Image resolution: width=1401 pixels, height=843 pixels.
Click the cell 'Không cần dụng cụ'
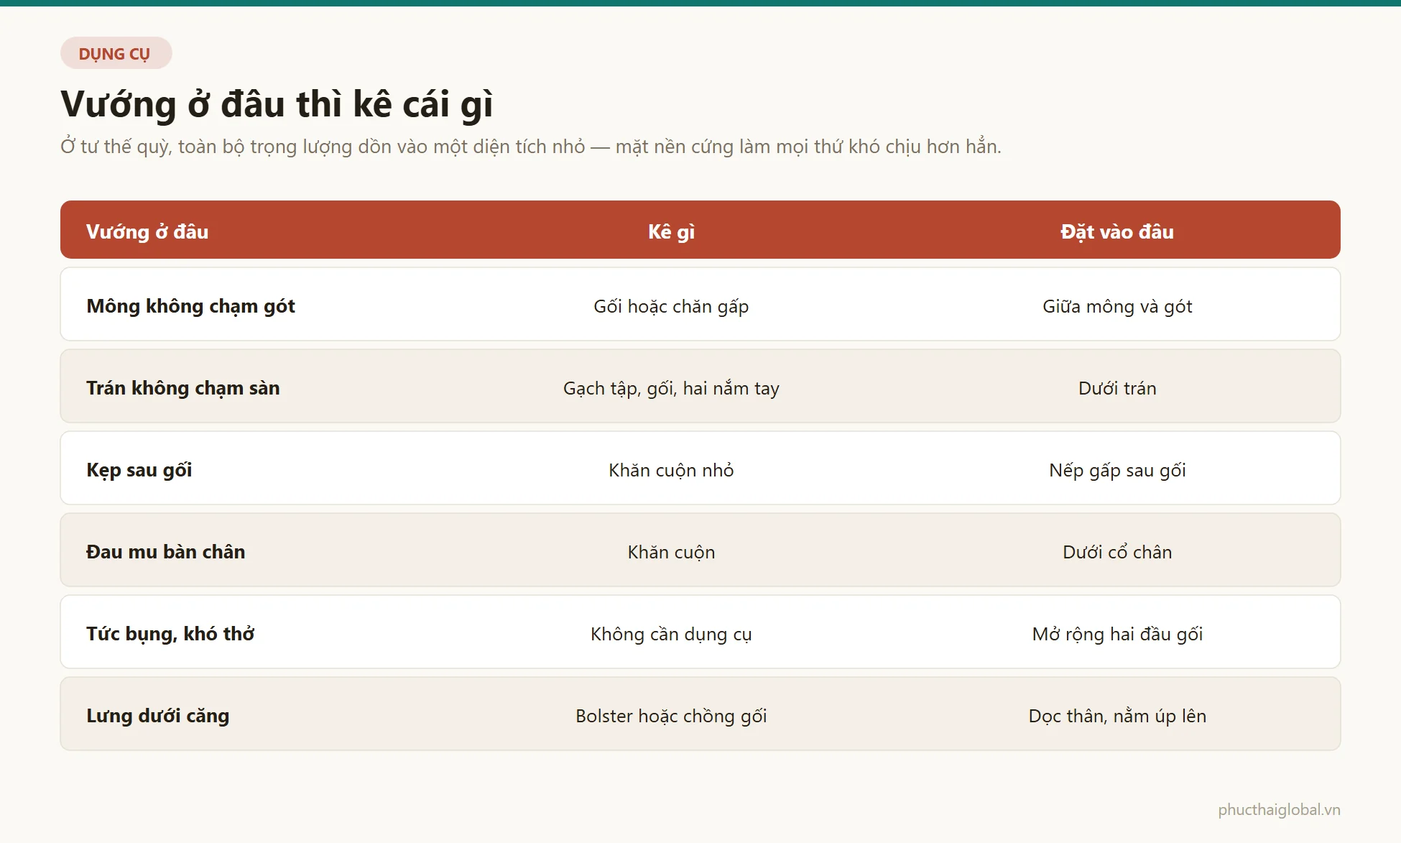point(671,634)
